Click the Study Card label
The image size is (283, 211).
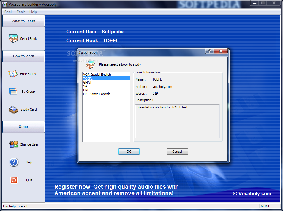click(29, 109)
